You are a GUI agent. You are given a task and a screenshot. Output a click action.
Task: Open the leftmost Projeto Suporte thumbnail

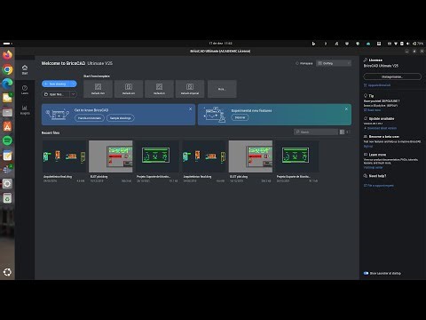pyautogui.click(x=157, y=156)
